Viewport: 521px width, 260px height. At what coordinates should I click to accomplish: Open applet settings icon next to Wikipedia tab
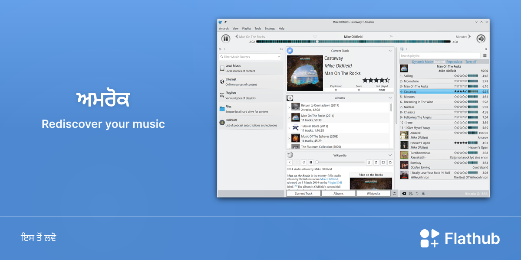(395, 193)
